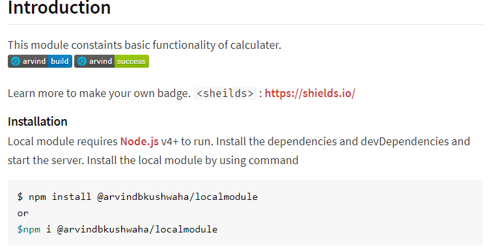Open the arvind build badge
Image resolution: width=498 pixels, height=252 pixels.
click(40, 61)
